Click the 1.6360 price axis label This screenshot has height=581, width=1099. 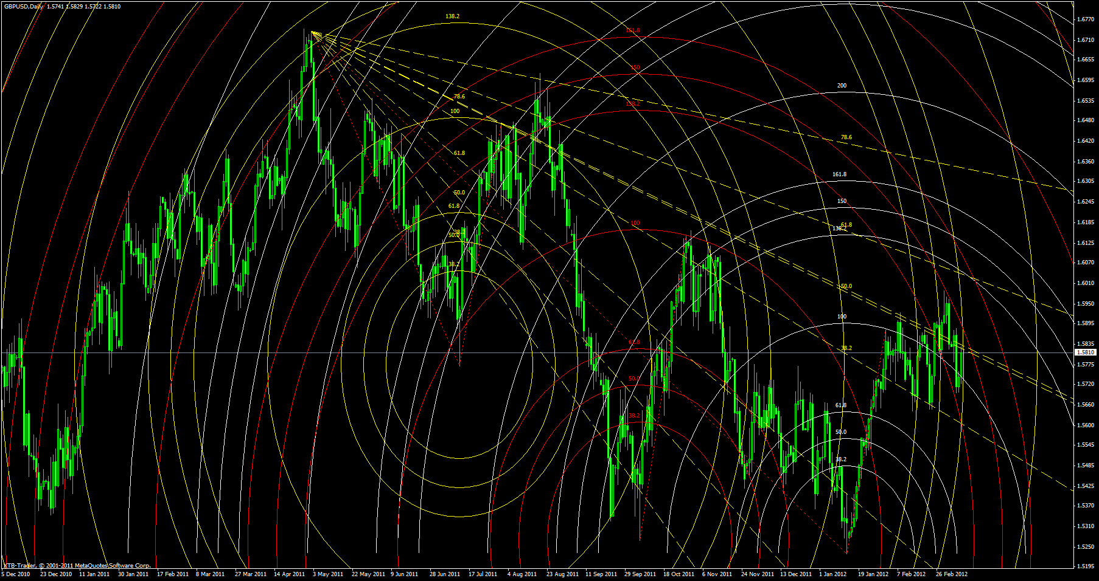point(1085,161)
